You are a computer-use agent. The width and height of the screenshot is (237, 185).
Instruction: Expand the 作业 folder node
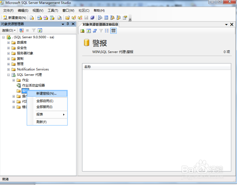tap(14, 80)
